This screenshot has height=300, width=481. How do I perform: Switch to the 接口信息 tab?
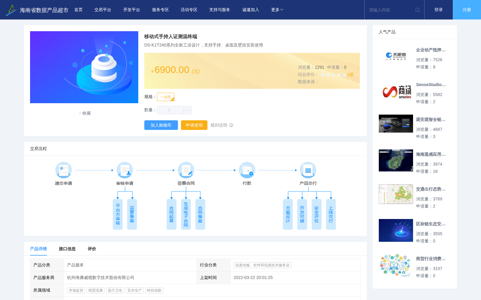click(x=67, y=249)
